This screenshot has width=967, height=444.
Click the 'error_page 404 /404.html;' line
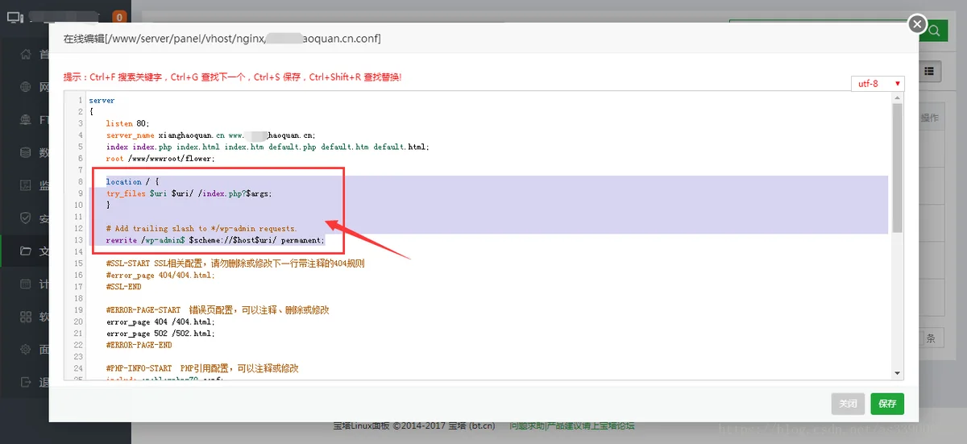coord(160,322)
